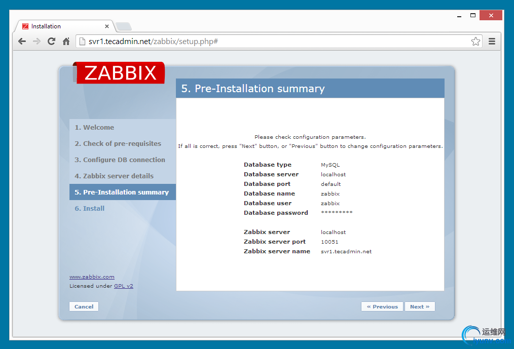Cancel the Zabbix installation
Image resolution: width=514 pixels, height=349 pixels.
click(x=84, y=306)
